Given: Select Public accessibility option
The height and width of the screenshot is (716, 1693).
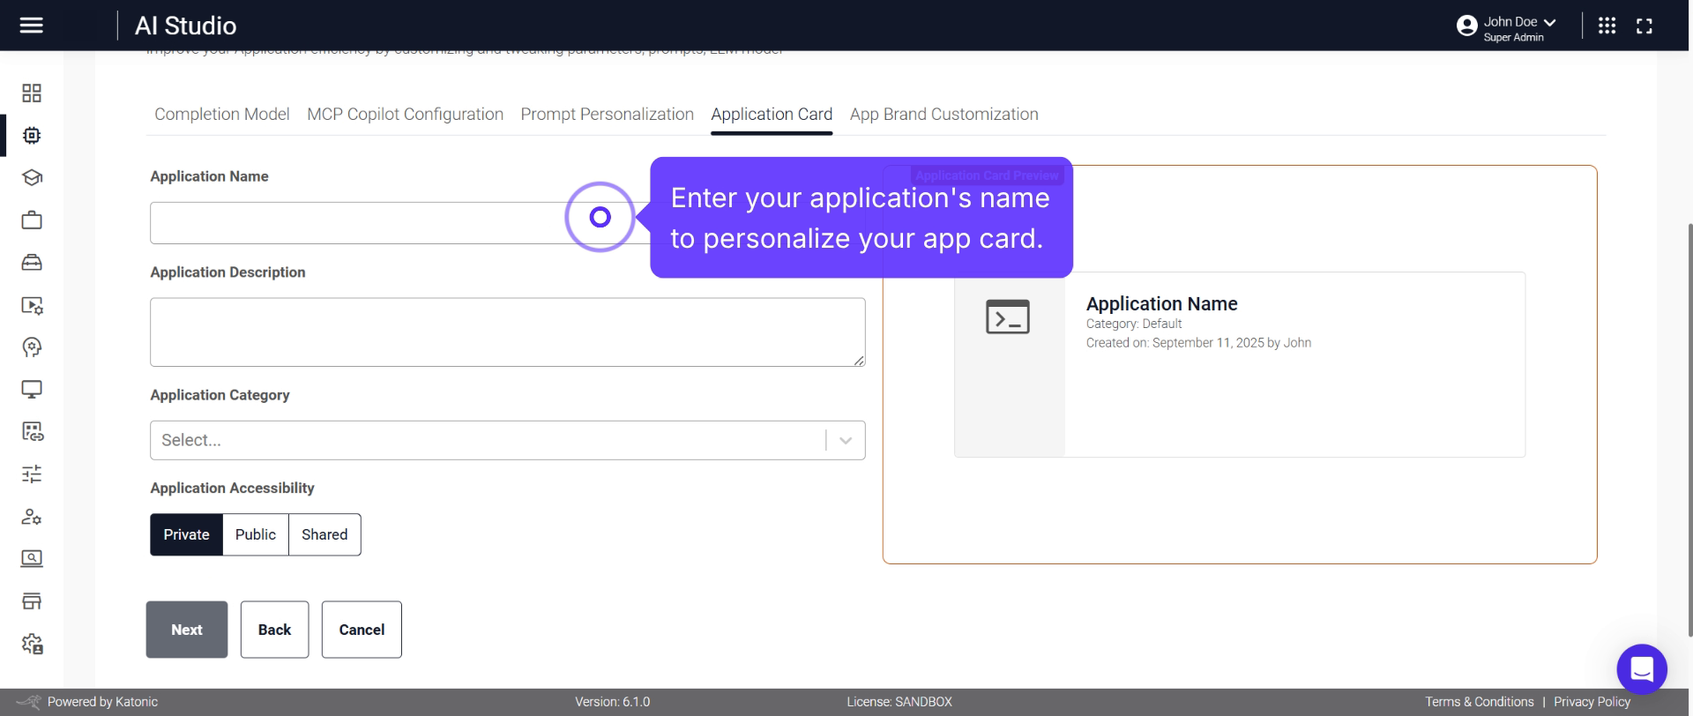Looking at the screenshot, I should coord(256,534).
